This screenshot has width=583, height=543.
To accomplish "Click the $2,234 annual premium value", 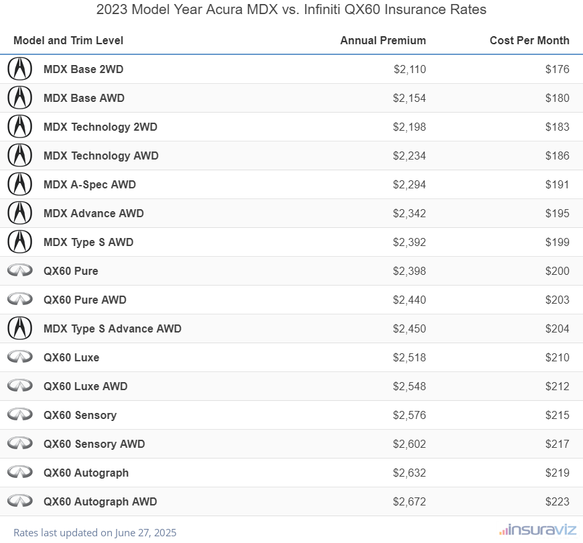I will [x=409, y=156].
